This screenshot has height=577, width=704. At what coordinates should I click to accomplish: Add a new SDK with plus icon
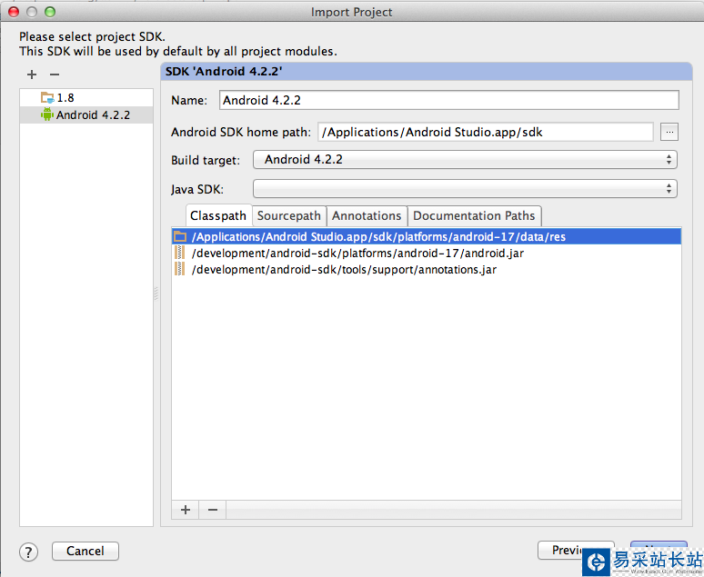32,75
